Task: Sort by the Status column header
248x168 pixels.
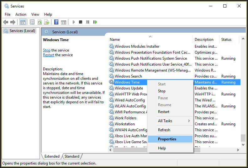Action: (229, 40)
